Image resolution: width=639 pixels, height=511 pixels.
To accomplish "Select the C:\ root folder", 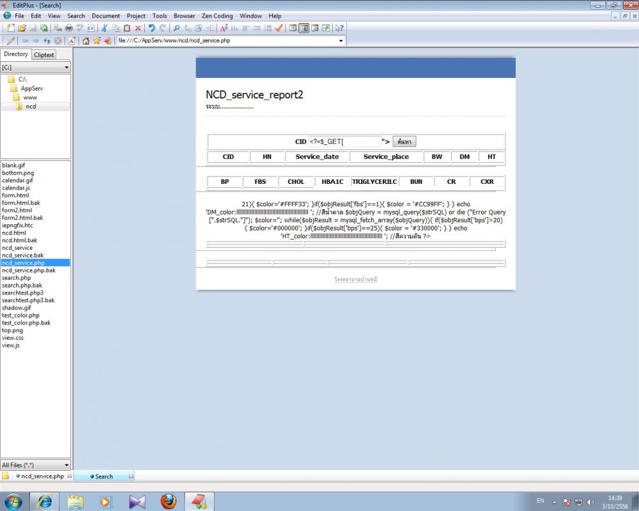I will tap(22, 79).
